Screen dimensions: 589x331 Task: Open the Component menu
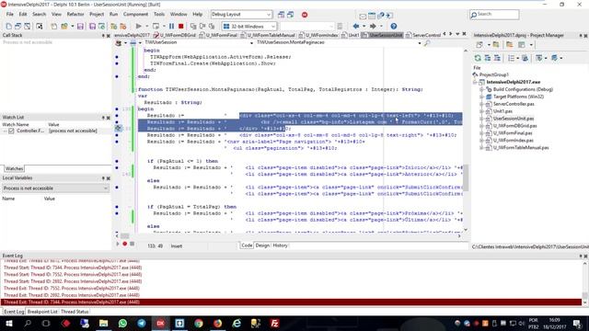[135, 15]
